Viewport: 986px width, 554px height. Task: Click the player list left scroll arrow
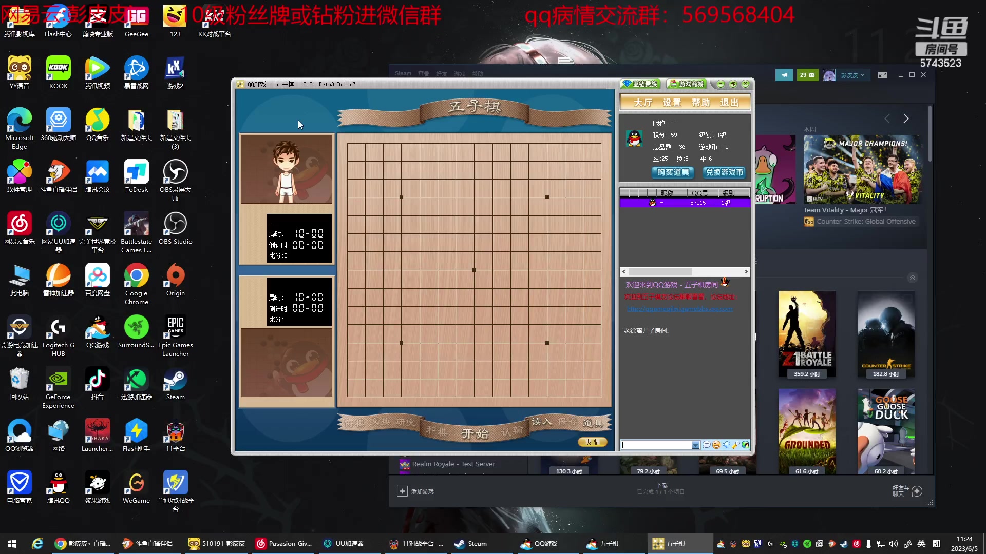[624, 271]
